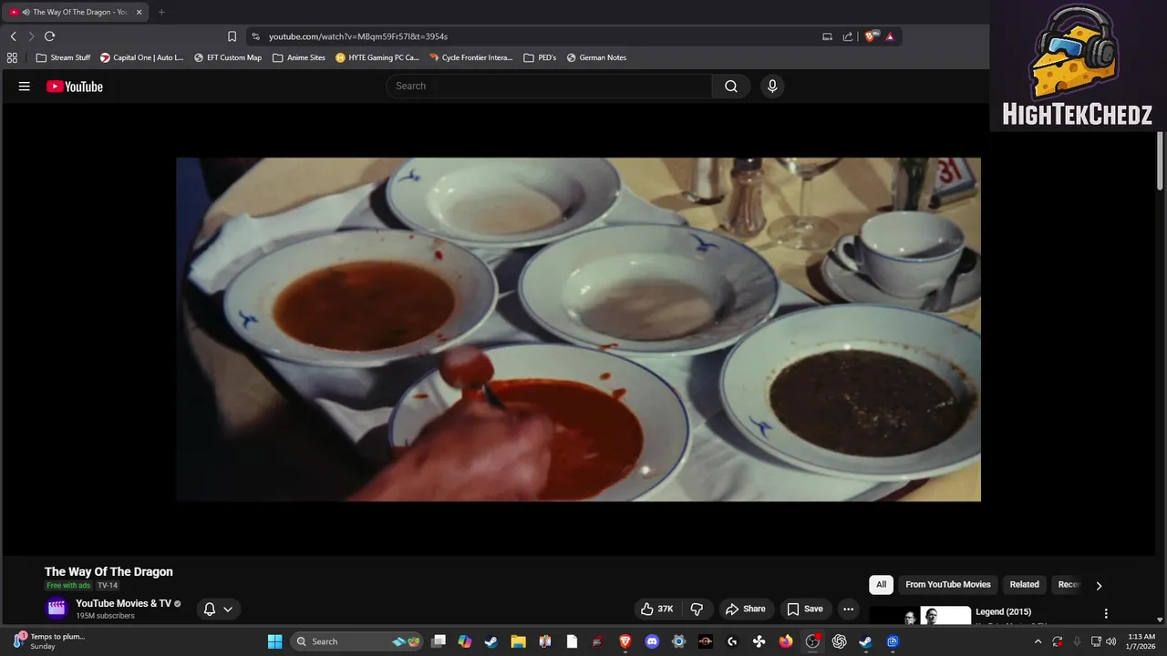Dislike the video with thumbs down
1167x656 pixels.
697,609
